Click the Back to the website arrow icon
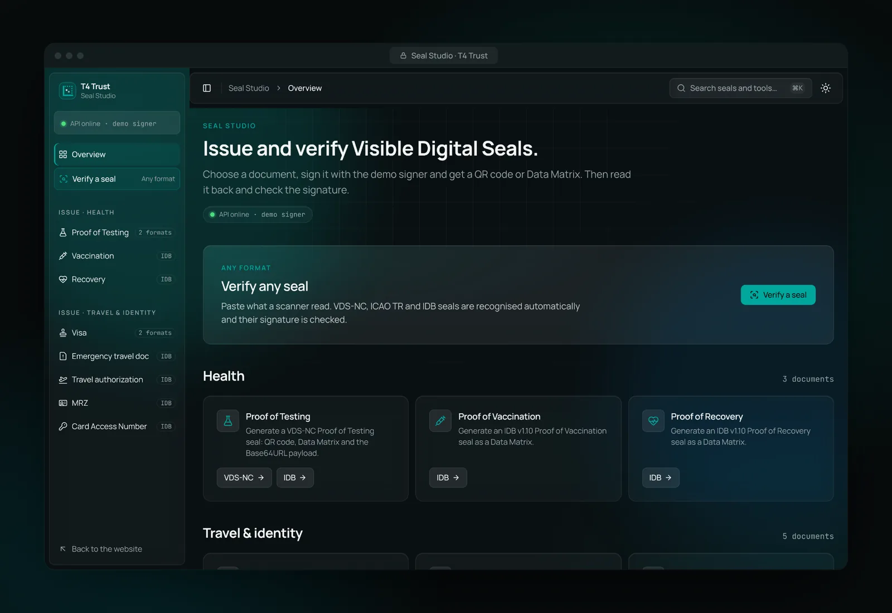 click(x=63, y=549)
